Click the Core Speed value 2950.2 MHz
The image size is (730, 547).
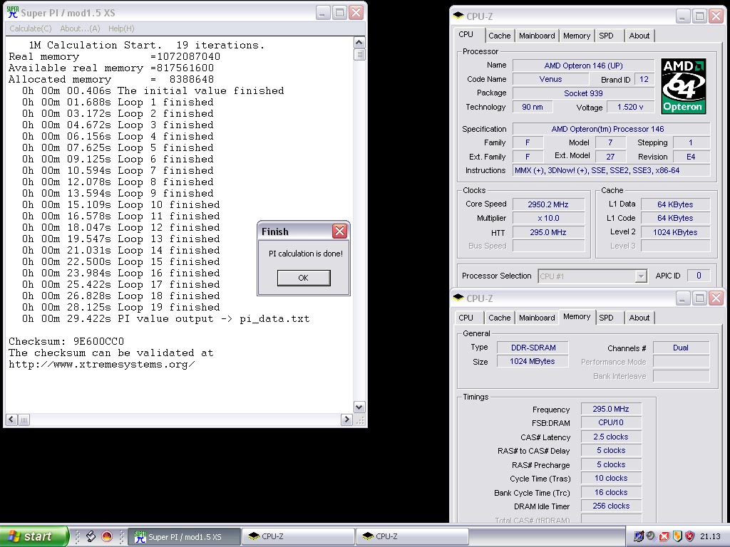click(x=548, y=204)
